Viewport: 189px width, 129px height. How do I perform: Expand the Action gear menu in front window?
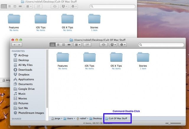coord(123,45)
